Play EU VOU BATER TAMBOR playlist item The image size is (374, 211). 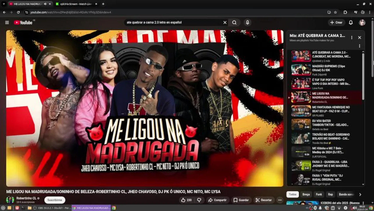tap(325, 124)
